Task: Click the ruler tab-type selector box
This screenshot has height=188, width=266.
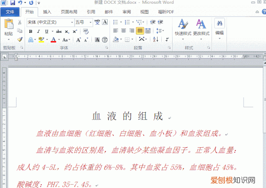Action: point(5,57)
